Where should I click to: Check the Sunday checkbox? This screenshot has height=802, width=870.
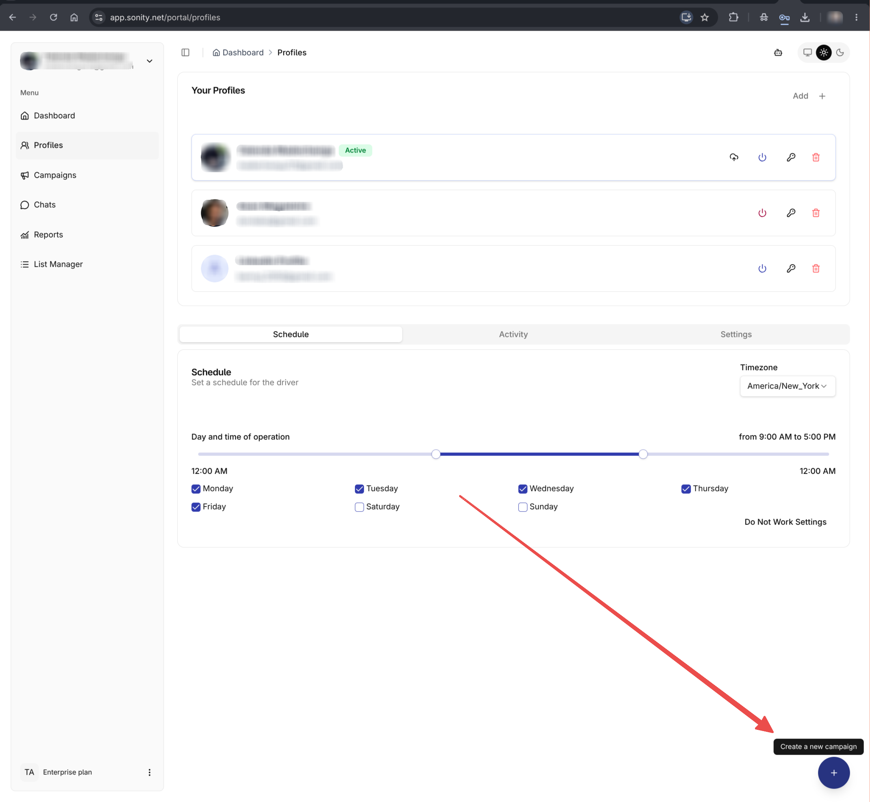pyautogui.click(x=523, y=507)
